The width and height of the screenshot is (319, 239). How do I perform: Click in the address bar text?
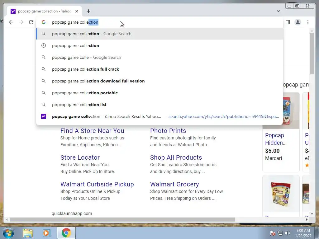(x=75, y=22)
